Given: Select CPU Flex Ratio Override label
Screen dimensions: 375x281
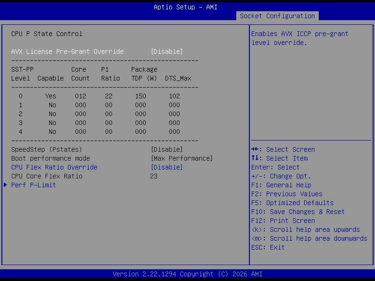Looking at the screenshot, I should [54, 167].
